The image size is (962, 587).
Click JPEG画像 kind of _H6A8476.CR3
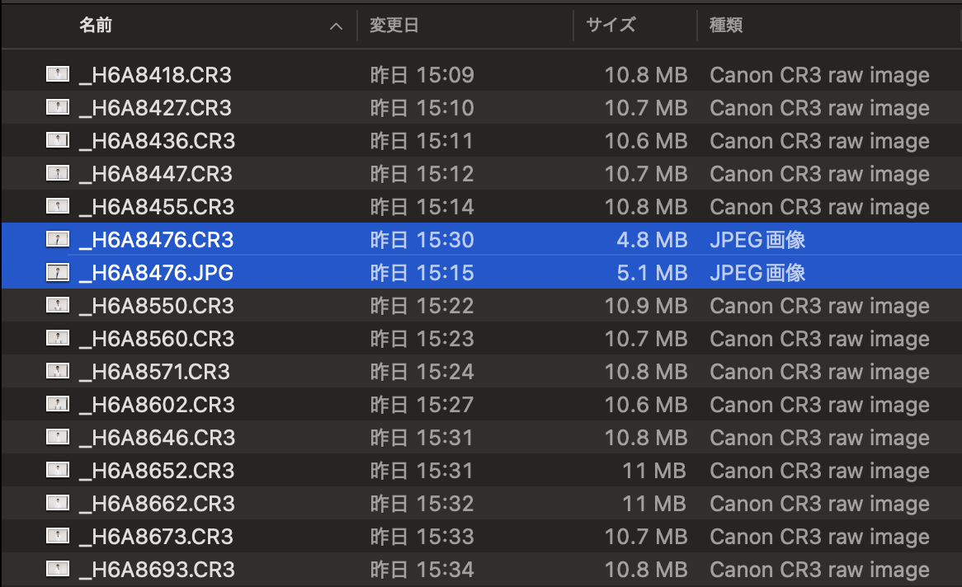[757, 240]
